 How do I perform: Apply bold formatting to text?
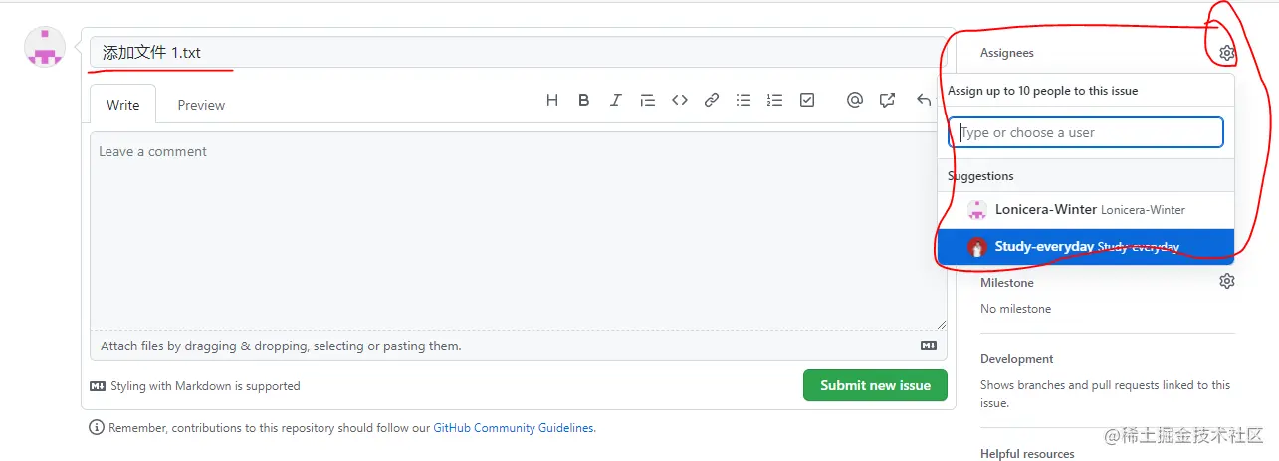[584, 100]
